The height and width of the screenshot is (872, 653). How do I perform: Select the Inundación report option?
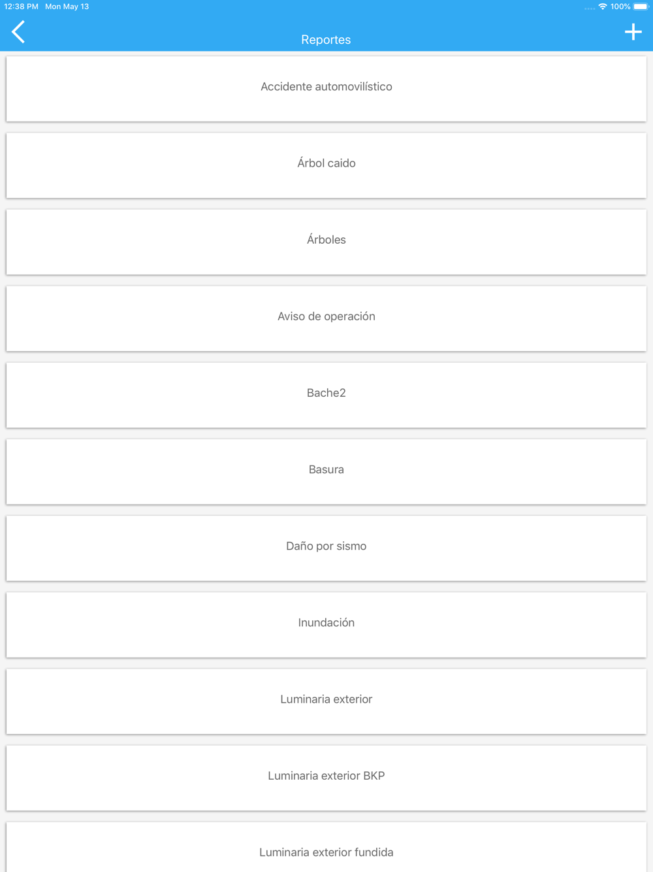326,624
